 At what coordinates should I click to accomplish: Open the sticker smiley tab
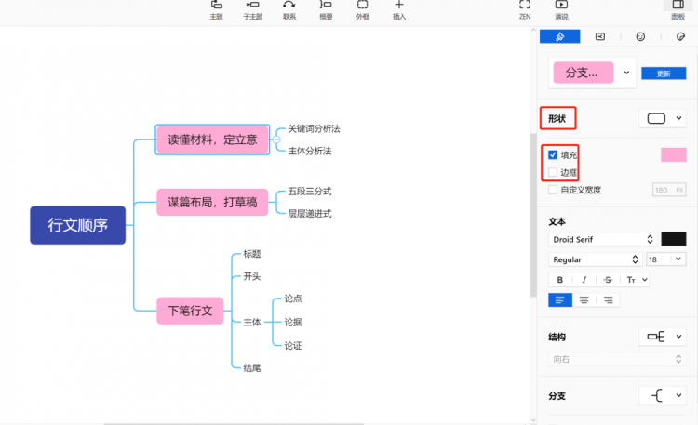coord(640,36)
